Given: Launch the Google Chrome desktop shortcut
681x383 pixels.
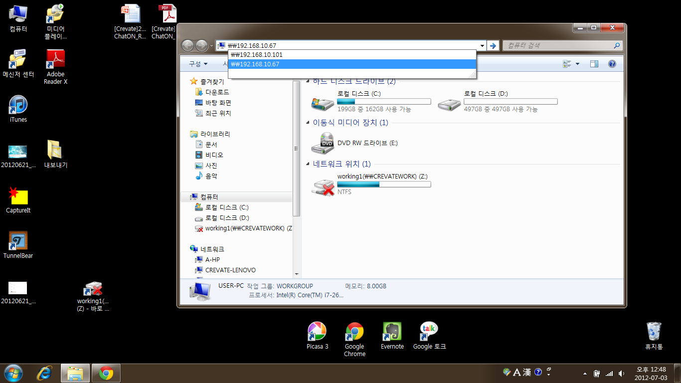Looking at the screenshot, I should [354, 339].
